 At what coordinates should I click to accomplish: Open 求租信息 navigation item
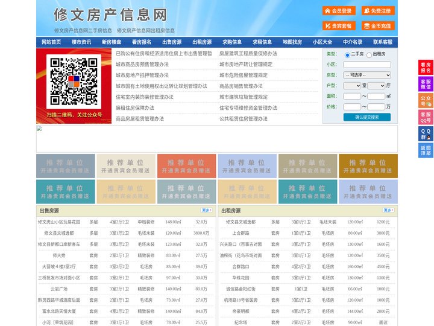pyautogui.click(x=262, y=42)
